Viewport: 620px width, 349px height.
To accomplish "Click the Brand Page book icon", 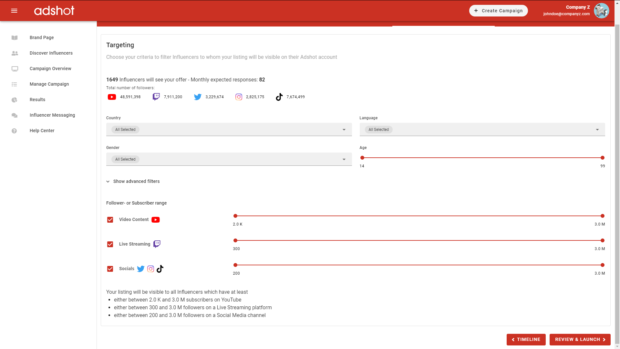I will [x=15, y=37].
